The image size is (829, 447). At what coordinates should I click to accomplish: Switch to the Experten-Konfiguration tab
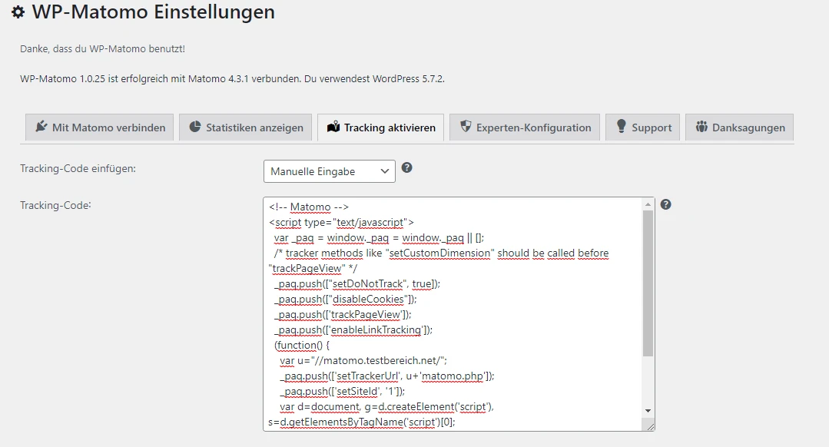[524, 127]
